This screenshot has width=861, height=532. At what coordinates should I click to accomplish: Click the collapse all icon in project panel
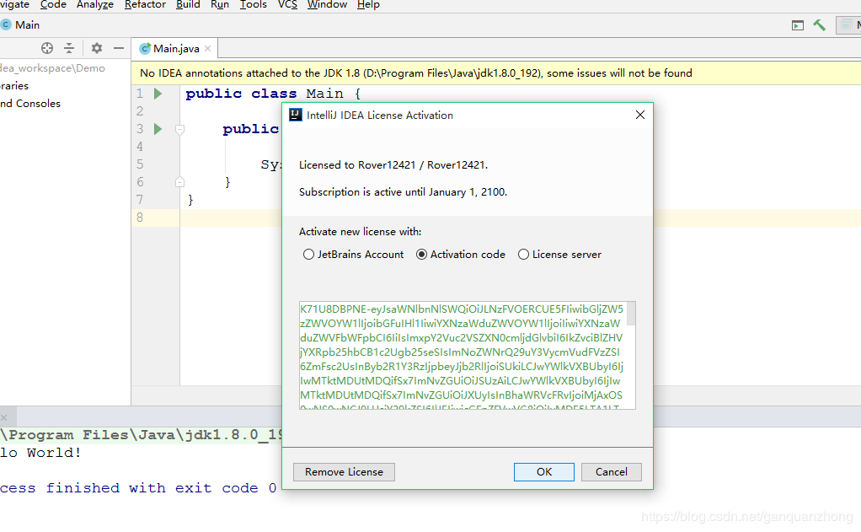click(x=69, y=48)
